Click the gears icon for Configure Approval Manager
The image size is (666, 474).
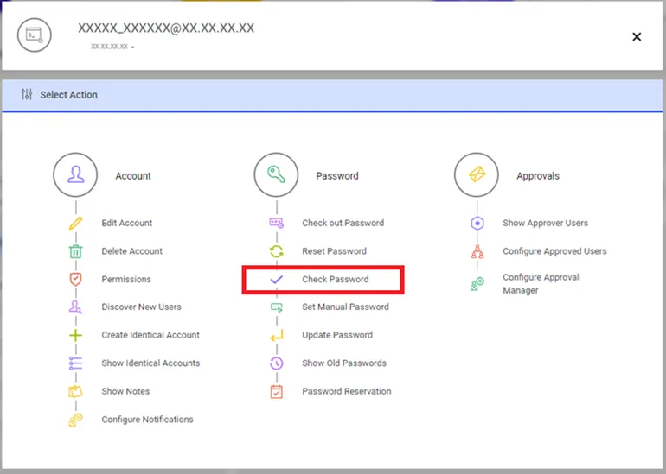477,284
